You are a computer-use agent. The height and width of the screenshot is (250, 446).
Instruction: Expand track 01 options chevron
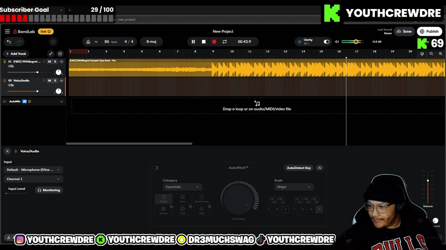pyautogui.click(x=61, y=61)
